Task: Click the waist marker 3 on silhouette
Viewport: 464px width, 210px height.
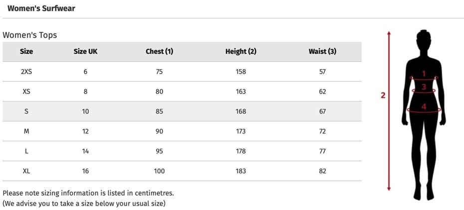Action: (x=424, y=87)
